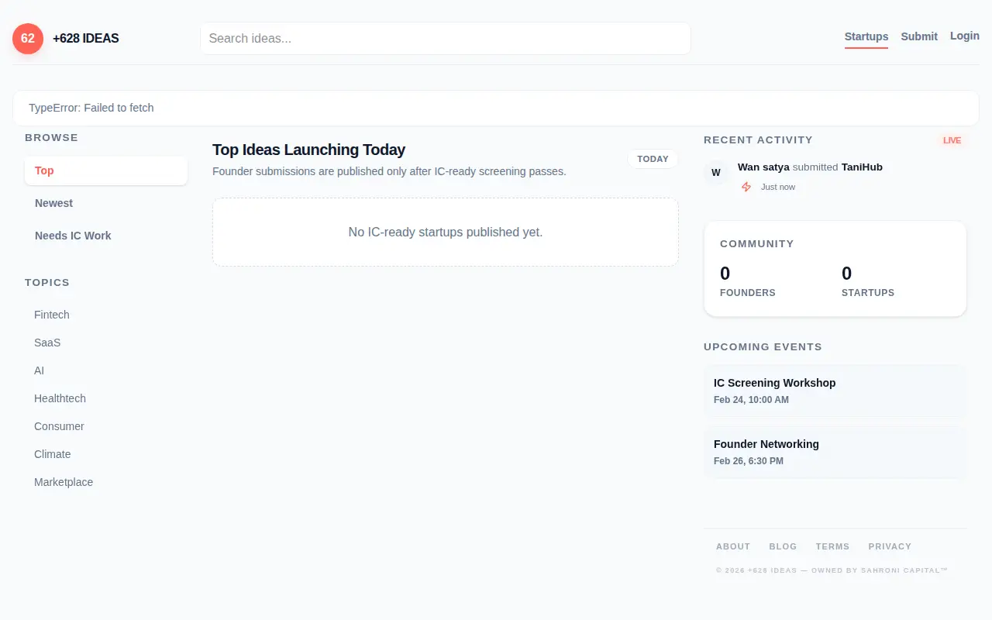Click the red 62 logo circle
992x620 pixels.
[x=28, y=39]
